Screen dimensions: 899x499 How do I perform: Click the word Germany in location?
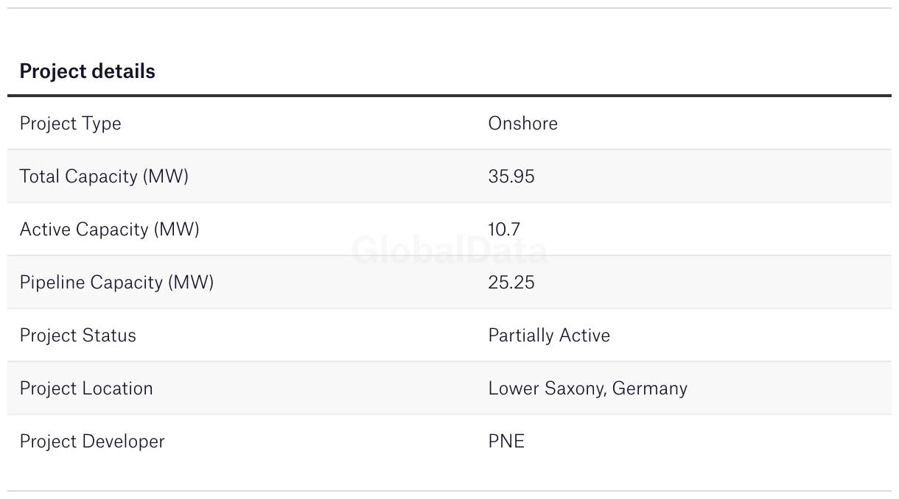650,389
